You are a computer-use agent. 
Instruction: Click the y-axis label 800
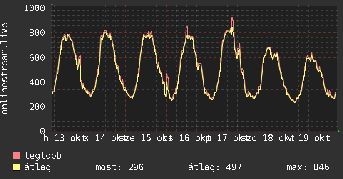(37, 32)
